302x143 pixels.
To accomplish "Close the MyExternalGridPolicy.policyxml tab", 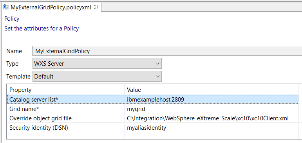I will tap(96, 7).
